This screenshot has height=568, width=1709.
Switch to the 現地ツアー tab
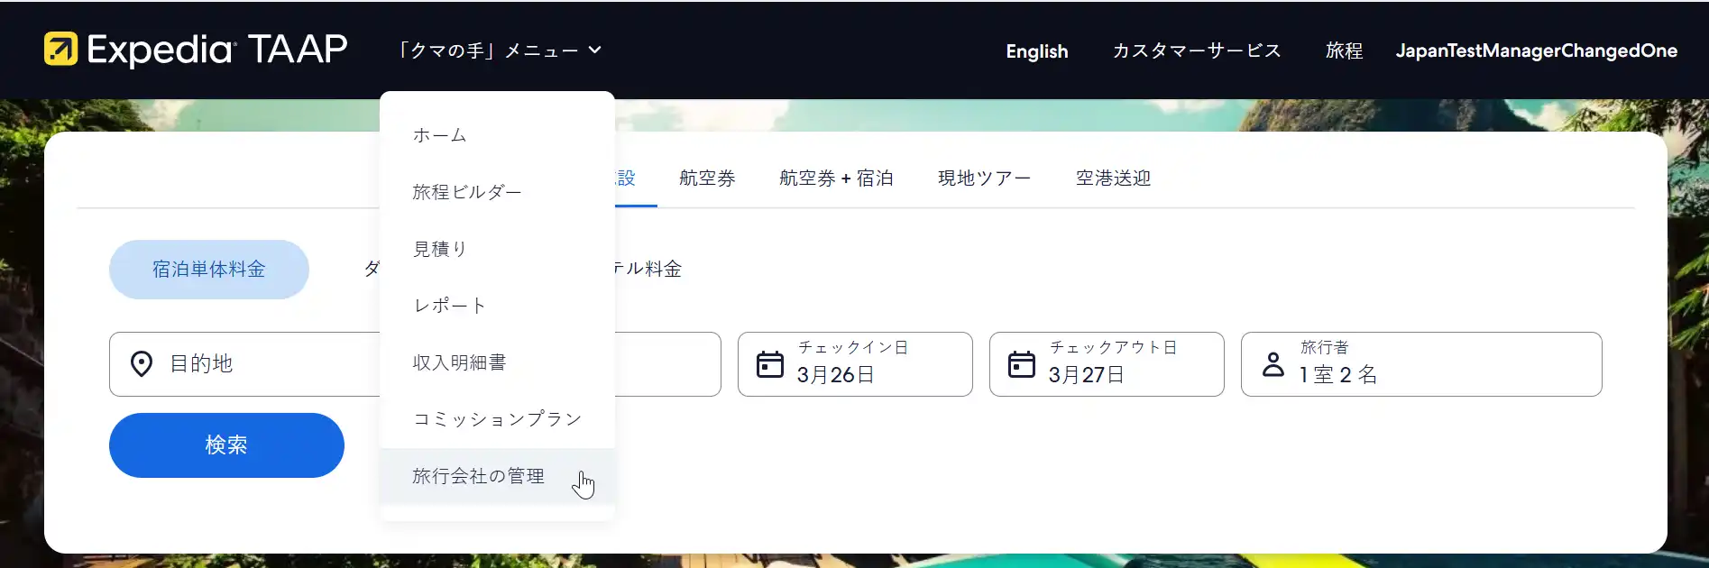pos(984,179)
